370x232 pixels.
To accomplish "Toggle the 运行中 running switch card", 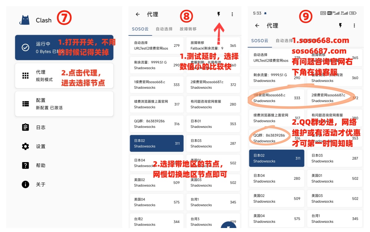I will pos(64,47).
